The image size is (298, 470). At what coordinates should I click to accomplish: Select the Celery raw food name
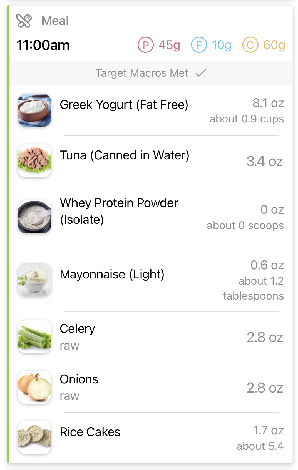[77, 329]
